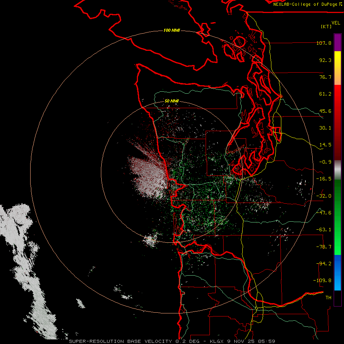Click the 92.3 velocity scale value
Screen dimensions: 344x344
(x=325, y=60)
